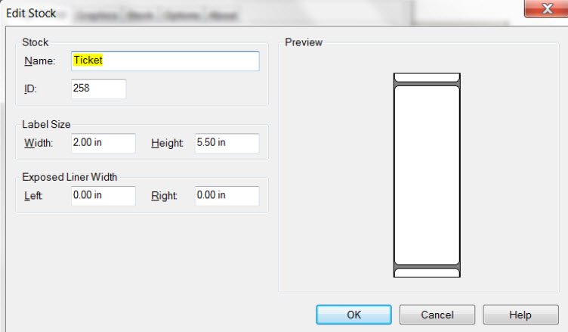Click the Left exposed liner width field
Screen dimensions: 568x332
[103, 196]
